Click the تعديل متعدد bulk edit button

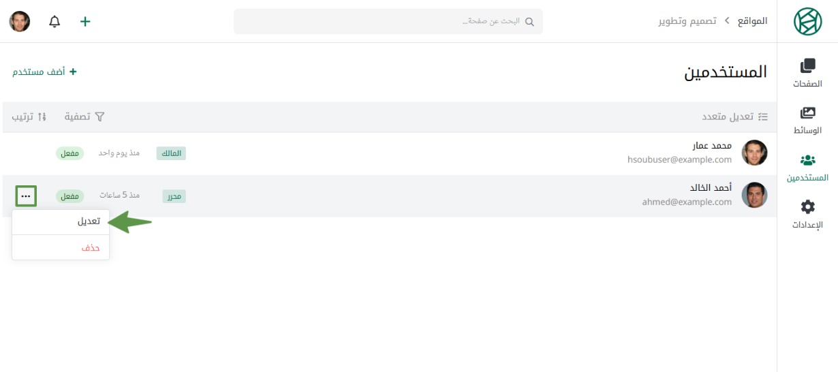pos(735,117)
